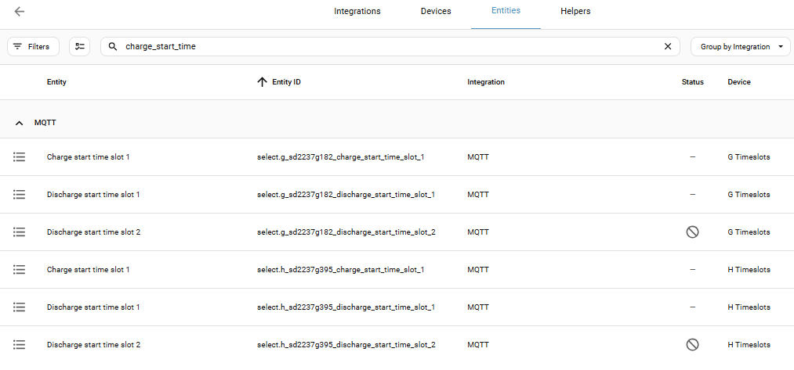
Task: Open Discharge start time slot 1 for G Timeslots
Action: click(93, 195)
